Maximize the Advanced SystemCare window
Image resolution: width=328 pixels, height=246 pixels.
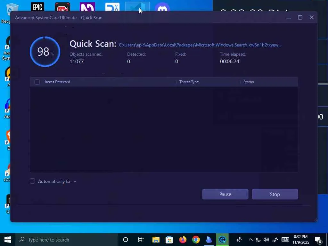(x=300, y=18)
